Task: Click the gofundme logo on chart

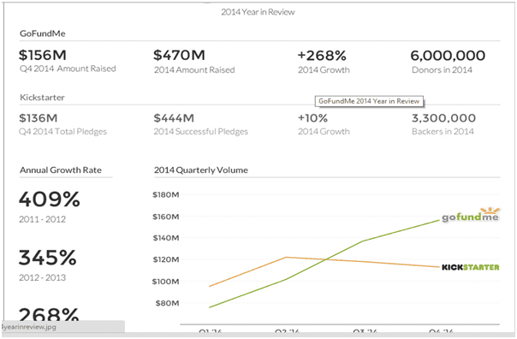Action: (471, 215)
